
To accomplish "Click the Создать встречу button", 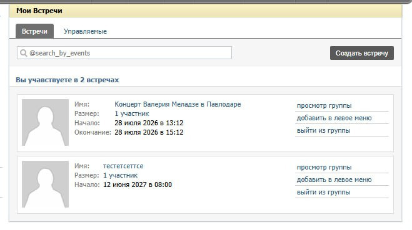I will [x=362, y=53].
